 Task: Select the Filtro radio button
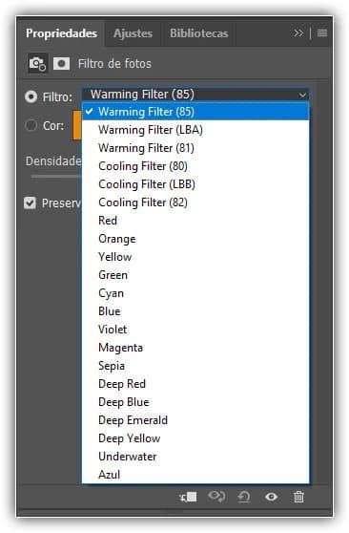pyautogui.click(x=31, y=96)
